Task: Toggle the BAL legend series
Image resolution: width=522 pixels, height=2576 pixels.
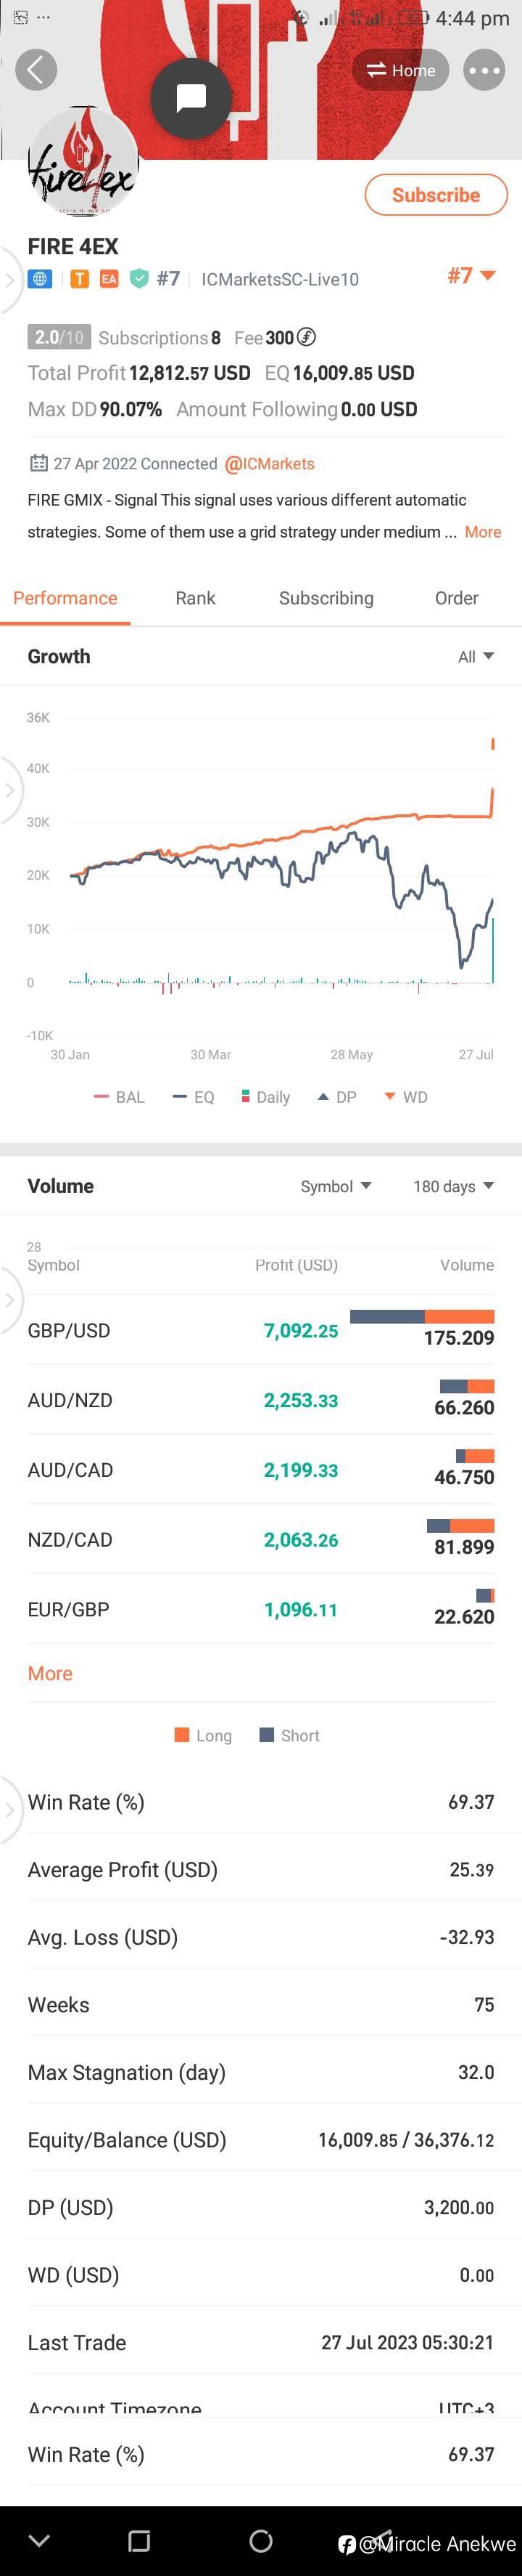Action: click(120, 1097)
